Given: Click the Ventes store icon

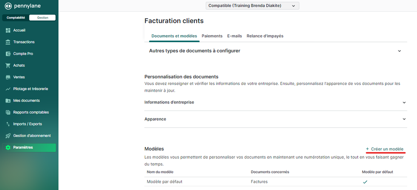Looking at the screenshot, I should (x=8, y=77).
